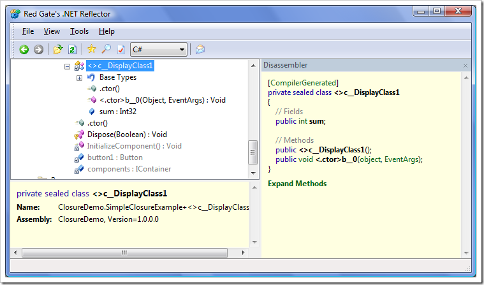Image resolution: width=484 pixels, height=285 pixels.
Task: Click info pane scroll right arrow
Action: (x=243, y=252)
